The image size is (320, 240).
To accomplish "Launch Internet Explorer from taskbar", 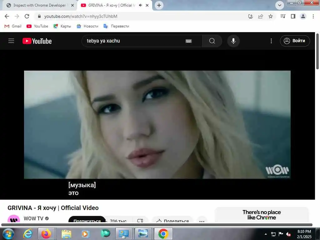I will coord(27,234).
